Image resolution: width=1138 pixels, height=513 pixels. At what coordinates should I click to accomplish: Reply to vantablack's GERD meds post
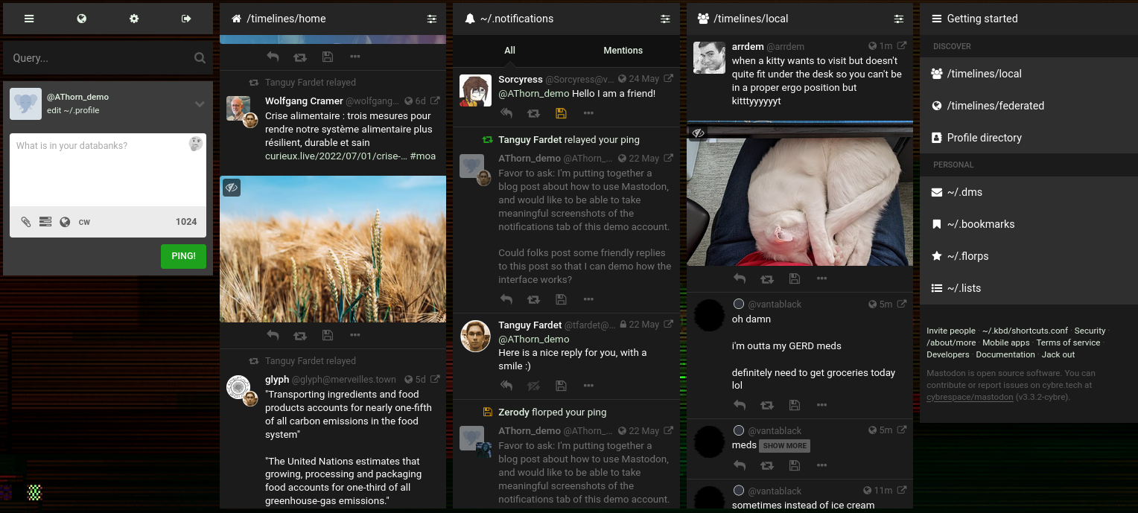(740, 405)
